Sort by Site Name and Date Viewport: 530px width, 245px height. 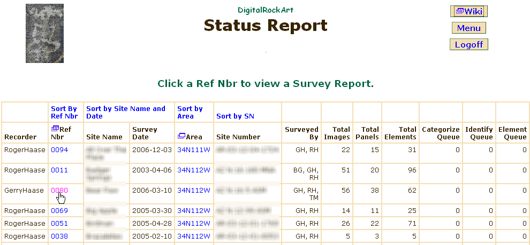tap(126, 112)
